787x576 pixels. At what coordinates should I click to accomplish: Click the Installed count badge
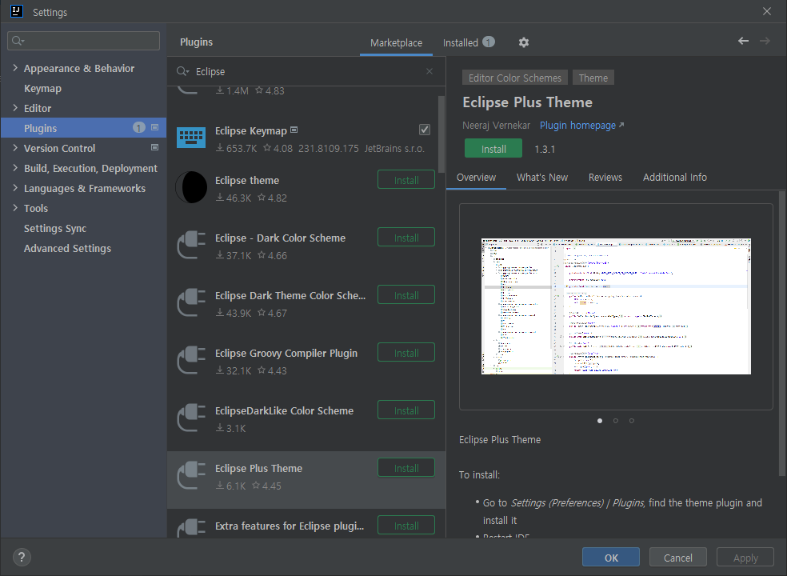tap(489, 42)
